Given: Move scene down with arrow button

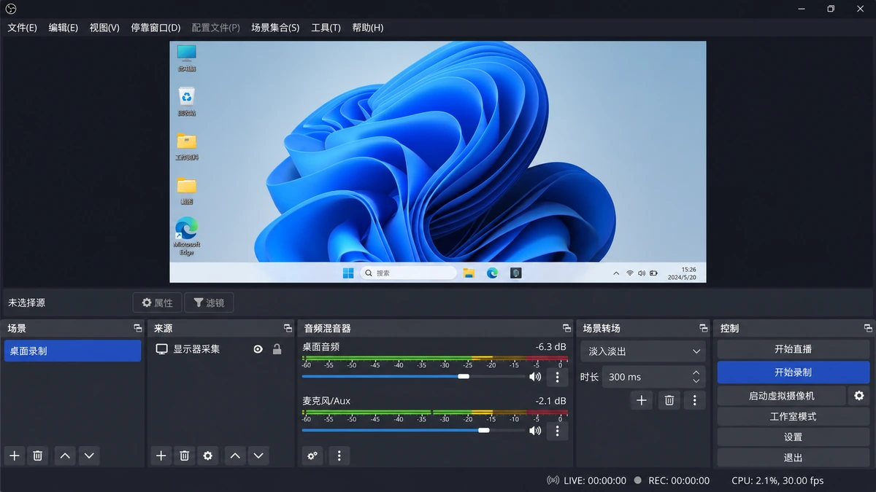Looking at the screenshot, I should [x=89, y=456].
